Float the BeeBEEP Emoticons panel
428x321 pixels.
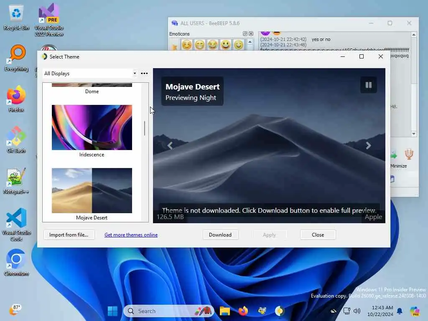(245, 34)
